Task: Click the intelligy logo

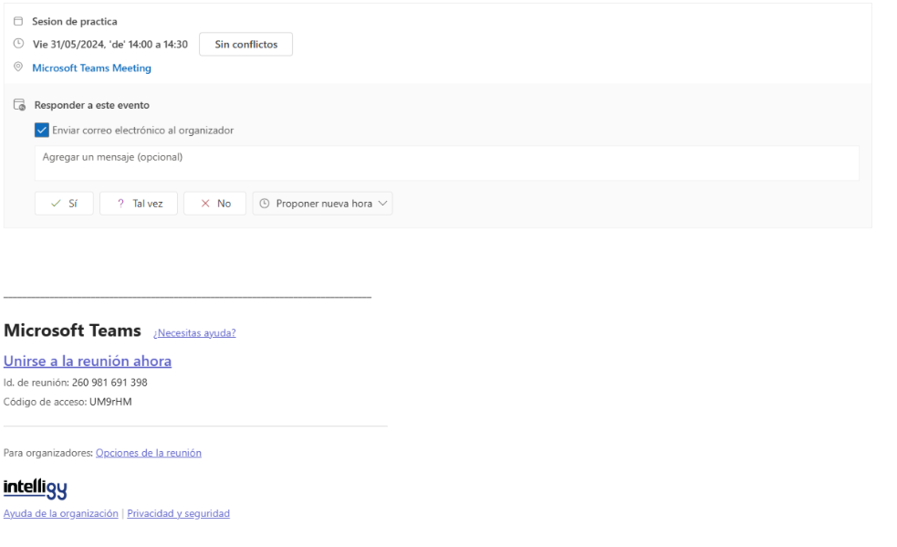Action: 35,489
